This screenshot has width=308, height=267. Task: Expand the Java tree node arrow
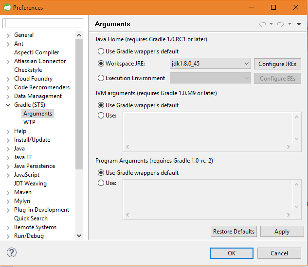coord(8,149)
